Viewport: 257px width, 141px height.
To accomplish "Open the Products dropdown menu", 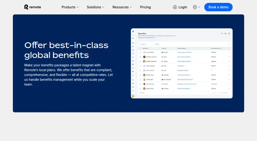I will tap(70, 7).
